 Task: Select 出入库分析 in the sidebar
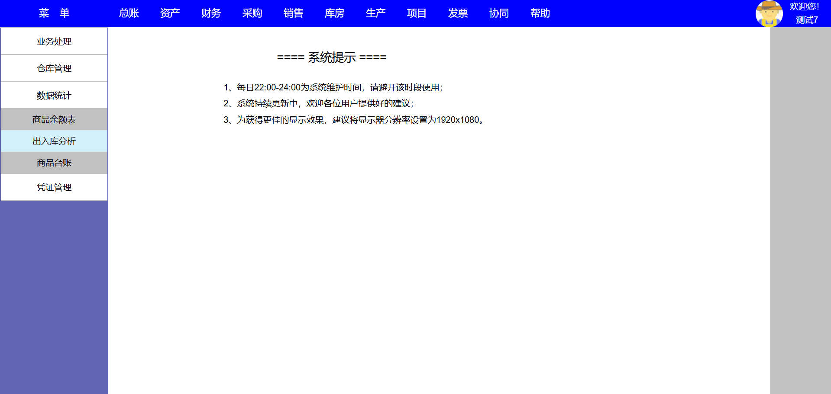(x=54, y=141)
